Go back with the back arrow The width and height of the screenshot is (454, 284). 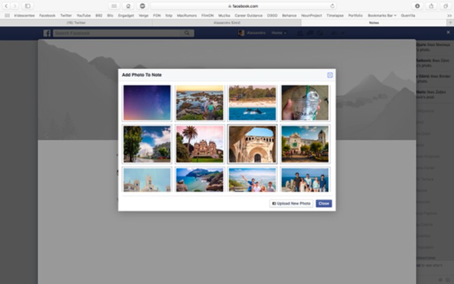(6, 6)
